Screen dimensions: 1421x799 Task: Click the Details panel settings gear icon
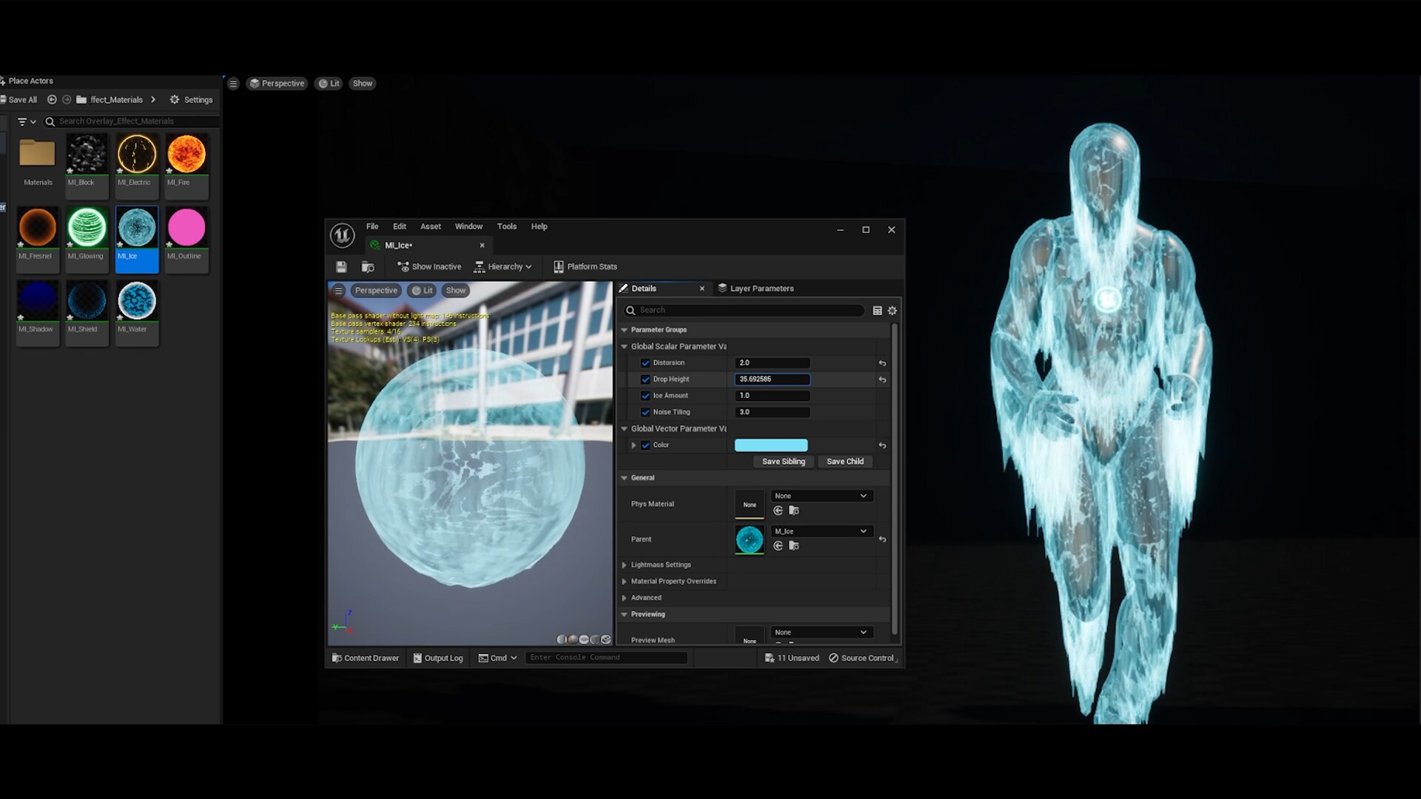pos(893,311)
